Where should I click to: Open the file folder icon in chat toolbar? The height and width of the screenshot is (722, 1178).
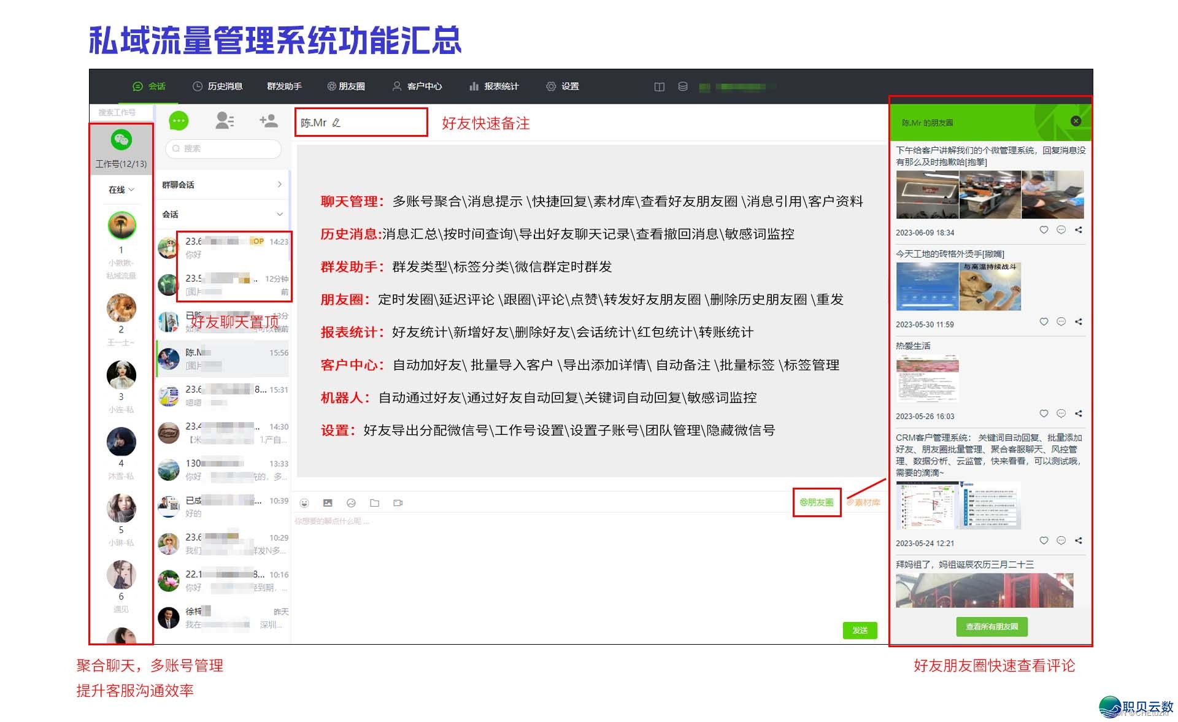(x=374, y=503)
